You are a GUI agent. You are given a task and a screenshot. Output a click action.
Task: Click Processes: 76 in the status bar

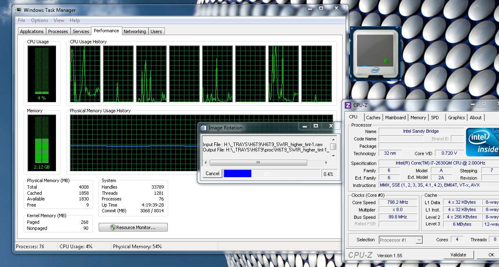click(x=30, y=247)
